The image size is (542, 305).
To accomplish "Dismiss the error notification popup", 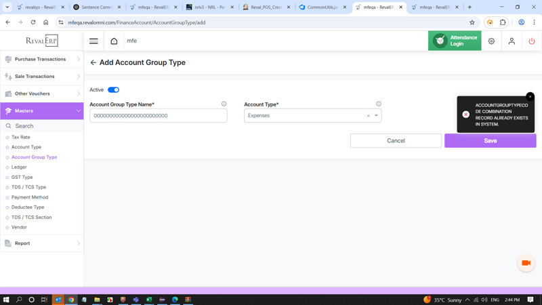I will coord(530,97).
